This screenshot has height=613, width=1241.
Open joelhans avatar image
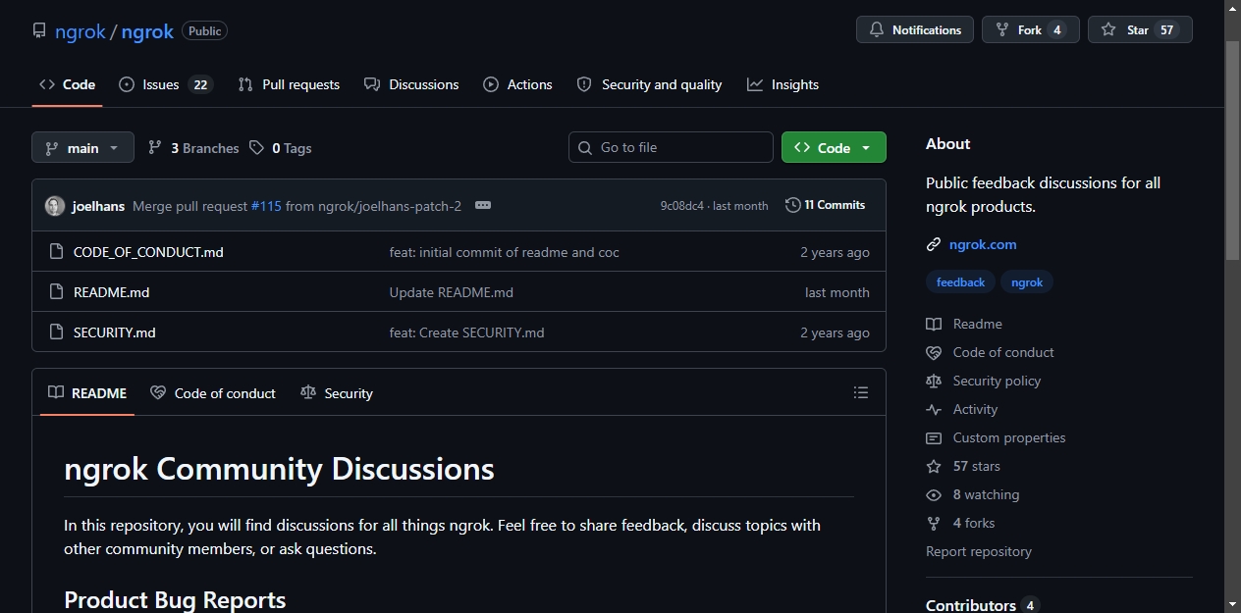point(55,206)
